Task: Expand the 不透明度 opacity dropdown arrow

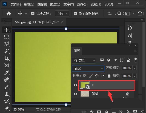Action: click(x=134, y=68)
